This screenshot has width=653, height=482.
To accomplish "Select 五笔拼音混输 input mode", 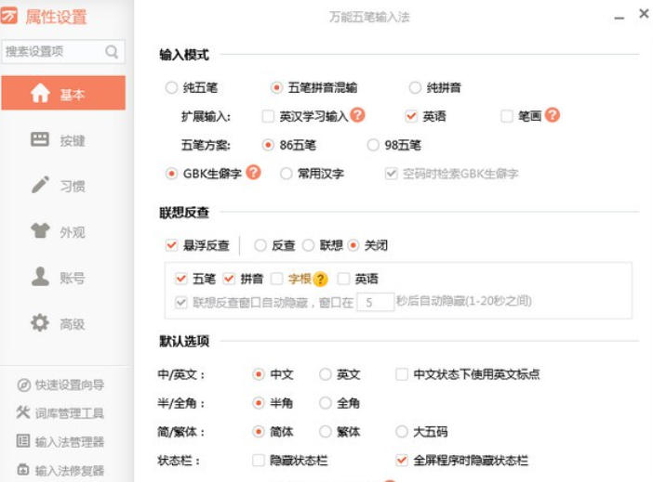I will (x=276, y=87).
